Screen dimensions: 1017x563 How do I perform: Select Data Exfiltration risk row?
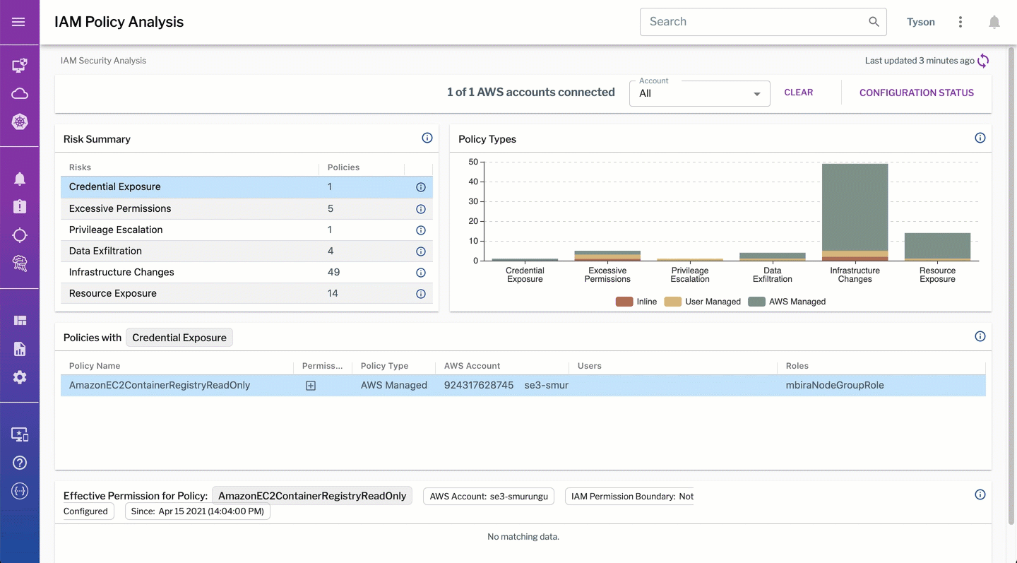(x=246, y=251)
